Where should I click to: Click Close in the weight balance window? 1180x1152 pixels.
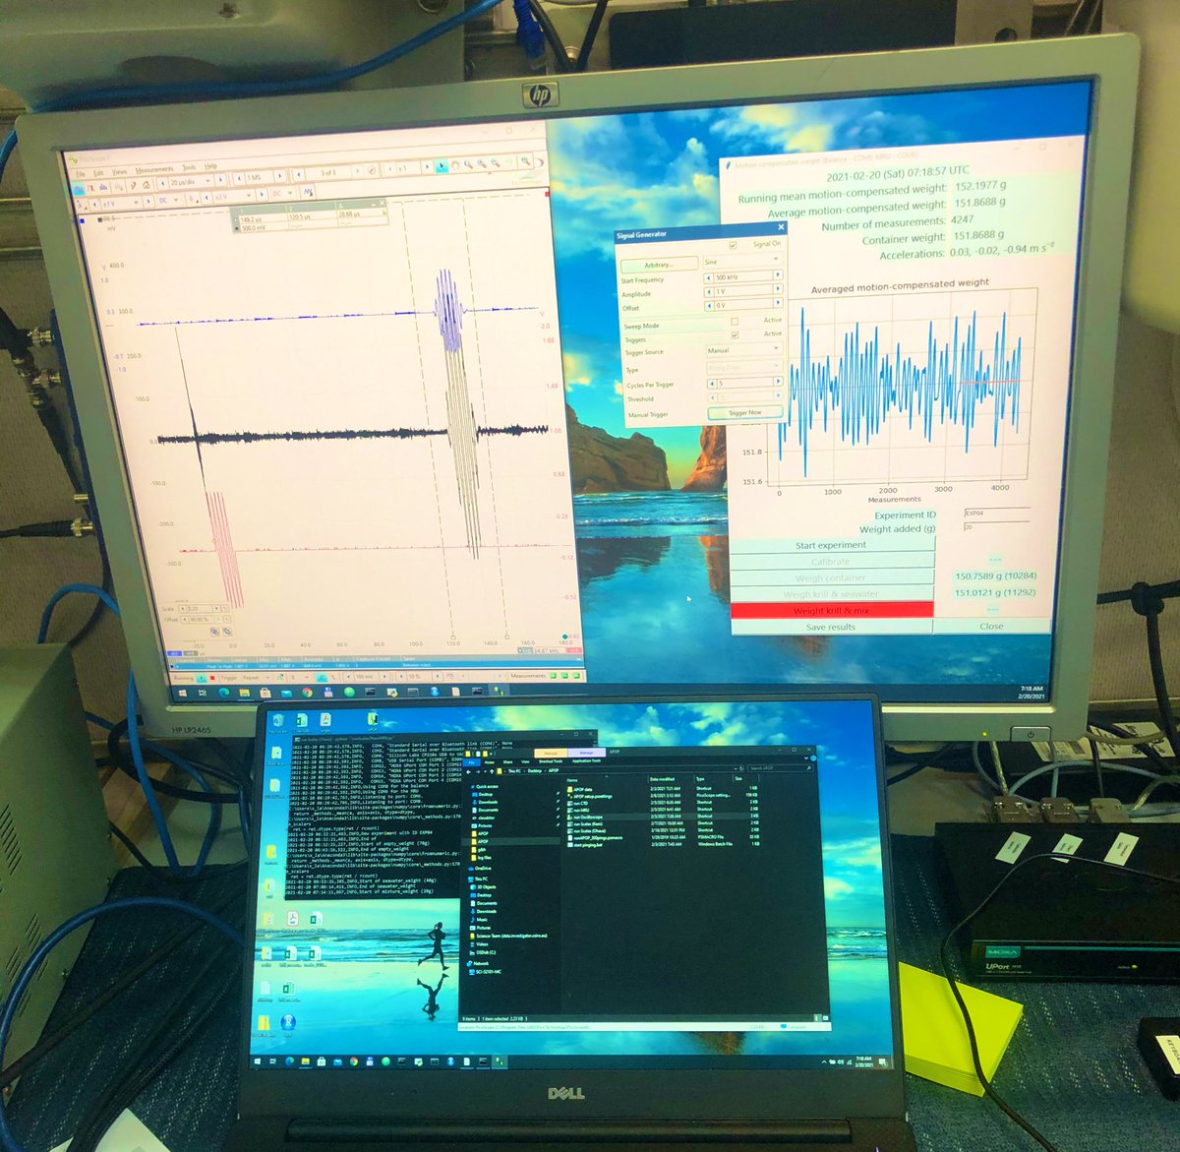[991, 626]
